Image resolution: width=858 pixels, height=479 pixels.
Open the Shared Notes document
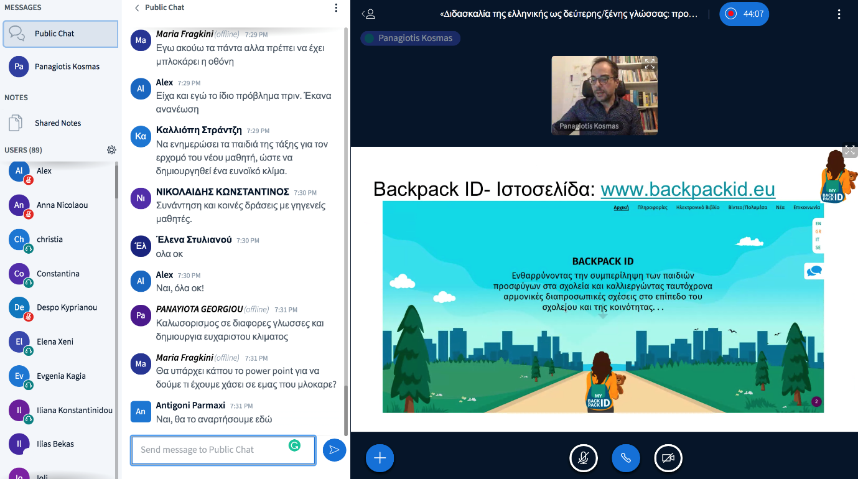point(60,123)
